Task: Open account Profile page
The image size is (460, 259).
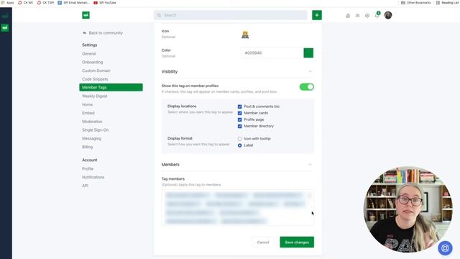Action: [88, 169]
